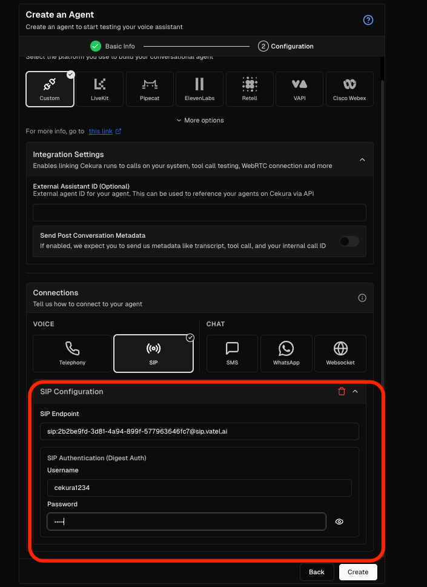Select the Retell platform card
Viewport: 427px width, 587px height.
pos(250,89)
